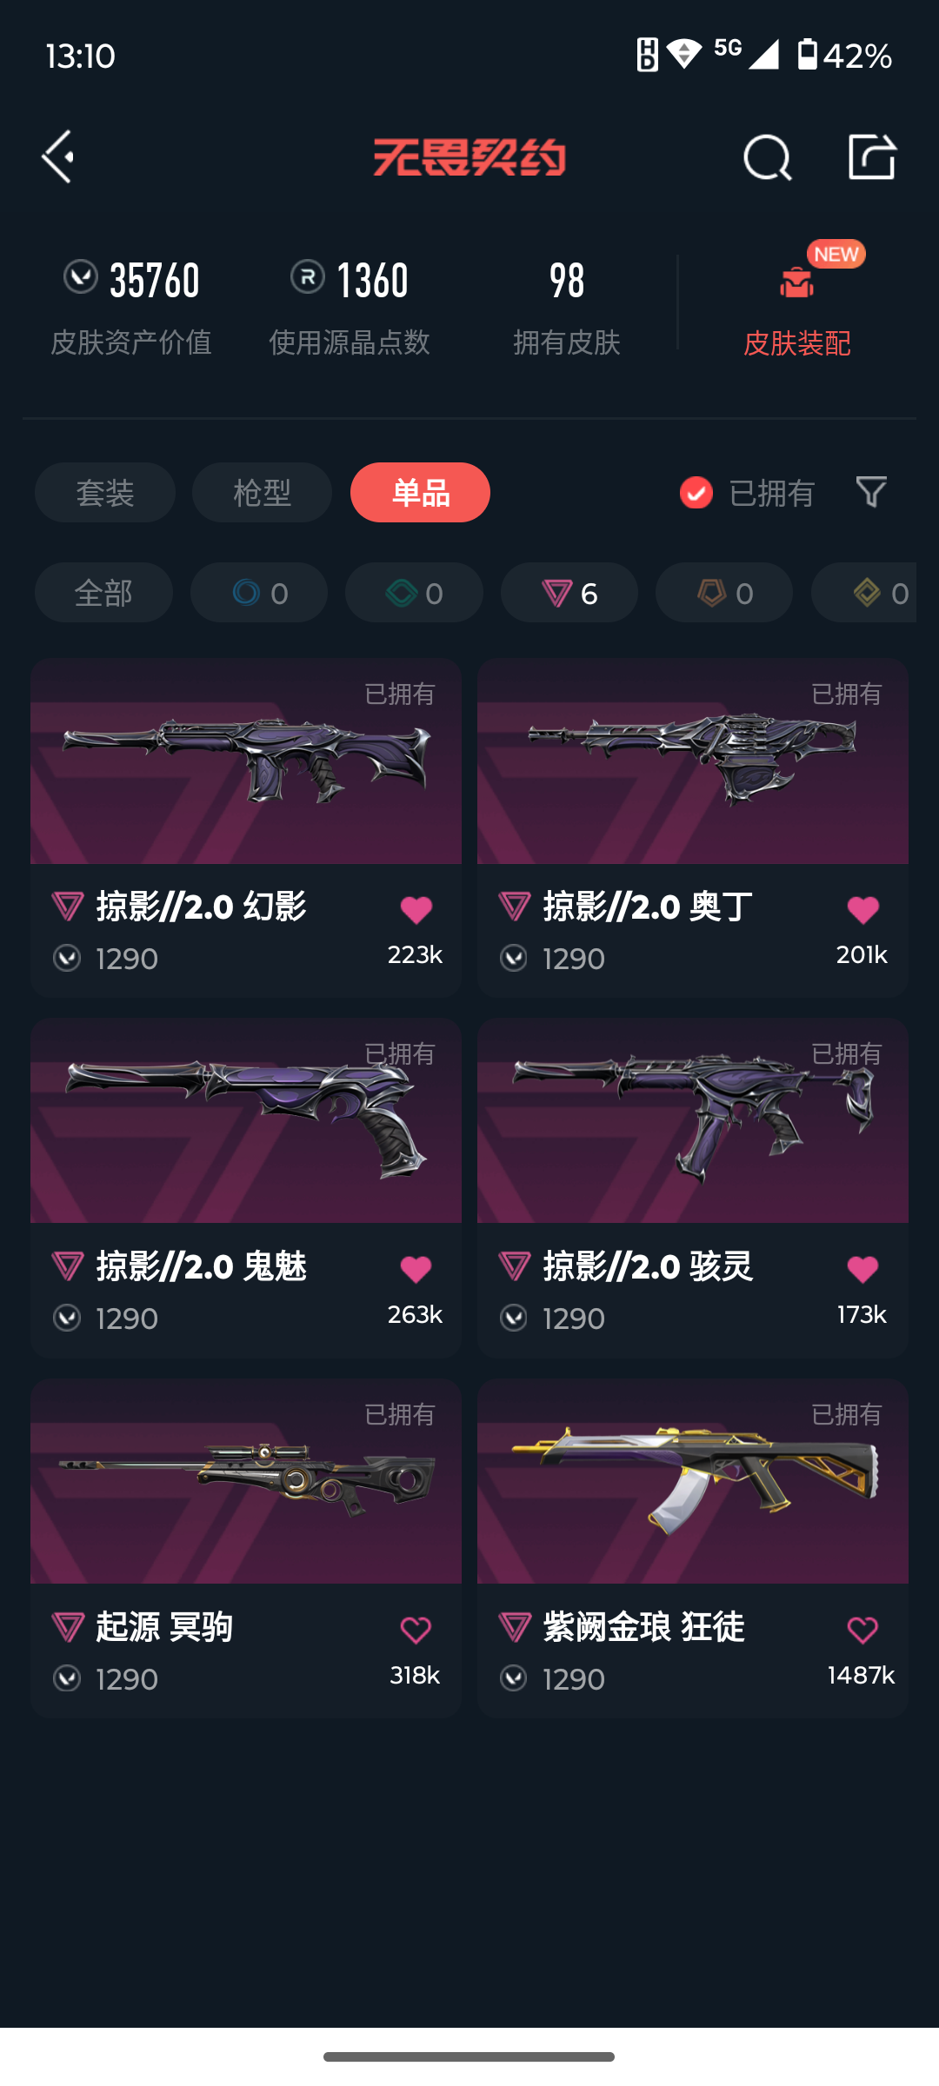Filter by pink triangle tier showing 6
The width and height of the screenshot is (939, 2086).
(x=569, y=593)
